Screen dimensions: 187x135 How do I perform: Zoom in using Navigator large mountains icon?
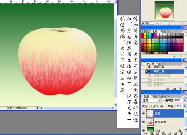181,23
